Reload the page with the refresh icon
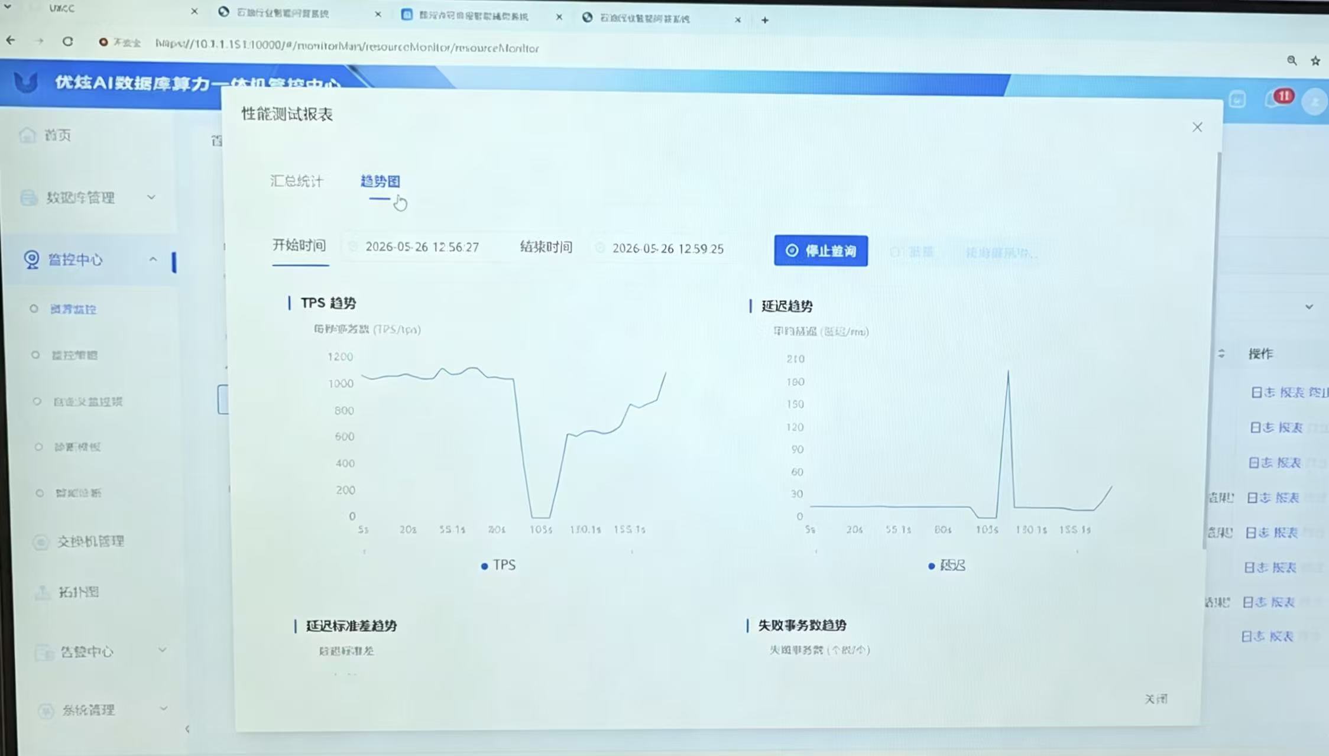 point(68,41)
